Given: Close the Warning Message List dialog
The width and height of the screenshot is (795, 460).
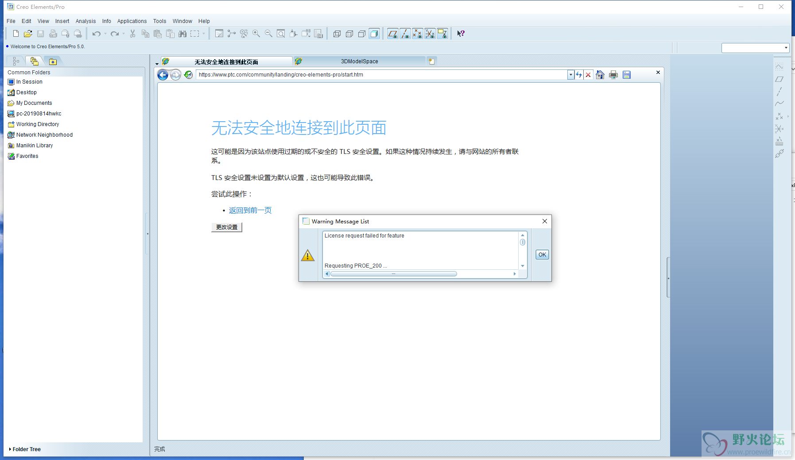Looking at the screenshot, I should tap(545, 221).
